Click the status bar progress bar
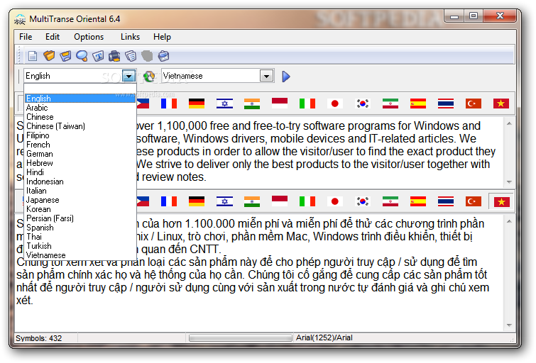This screenshot has height=363, width=536. point(240,338)
